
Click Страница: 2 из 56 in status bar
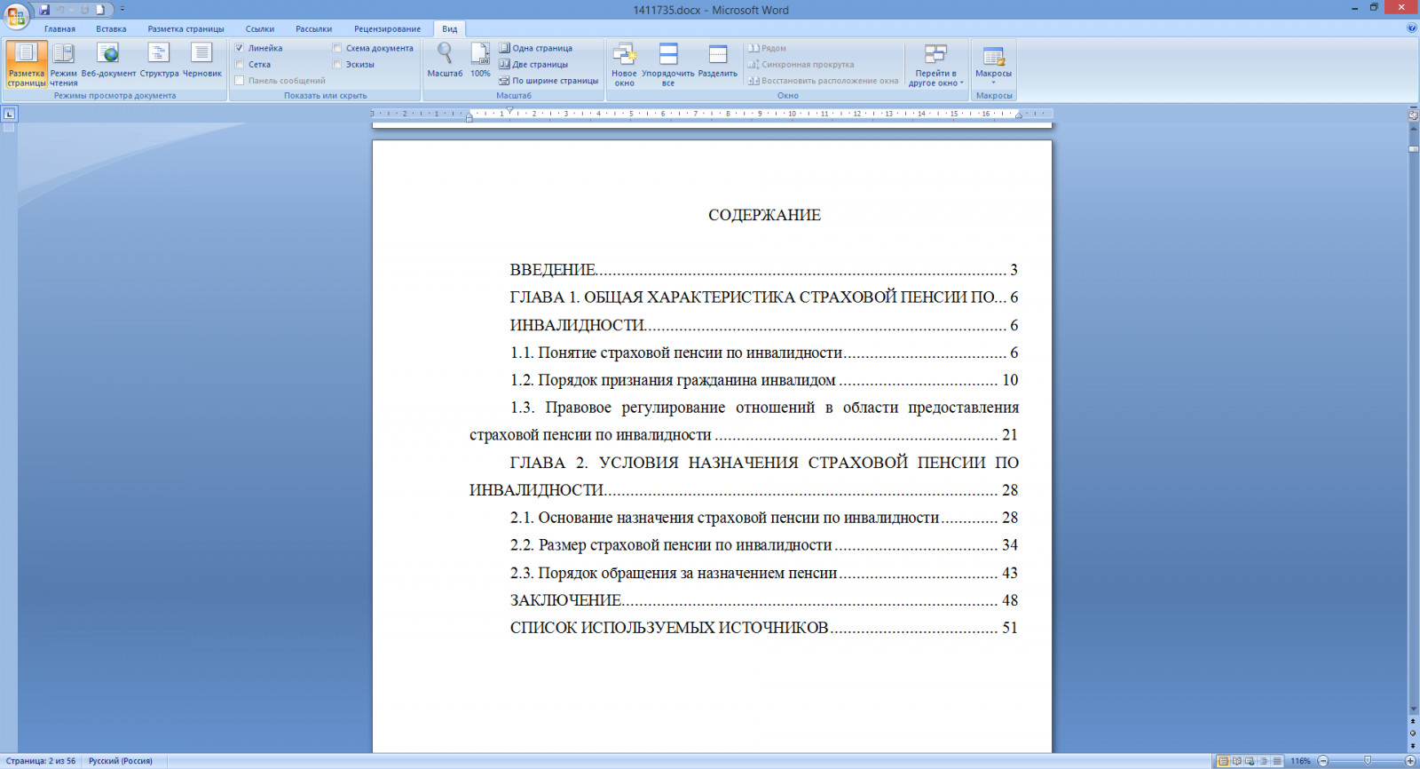tap(41, 761)
